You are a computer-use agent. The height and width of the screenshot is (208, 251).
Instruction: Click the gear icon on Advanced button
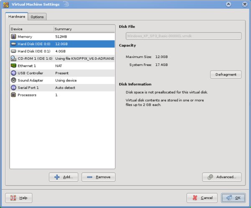(210, 177)
